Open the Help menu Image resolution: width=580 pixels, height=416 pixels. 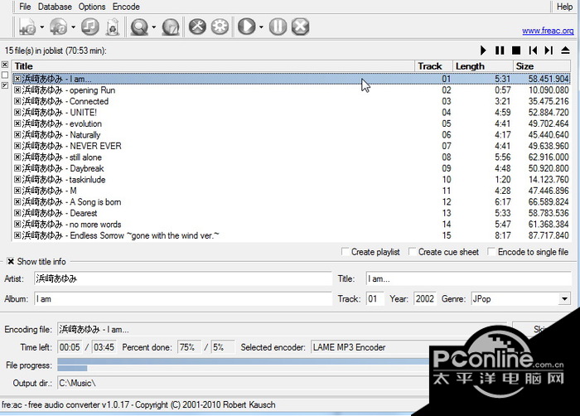click(x=564, y=7)
